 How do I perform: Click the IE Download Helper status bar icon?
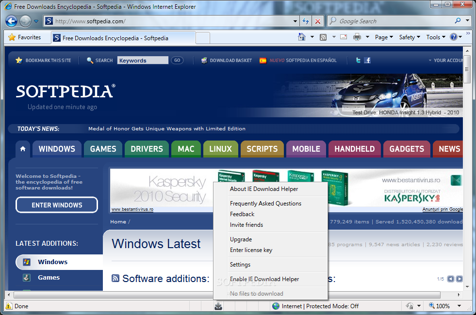coord(218,306)
